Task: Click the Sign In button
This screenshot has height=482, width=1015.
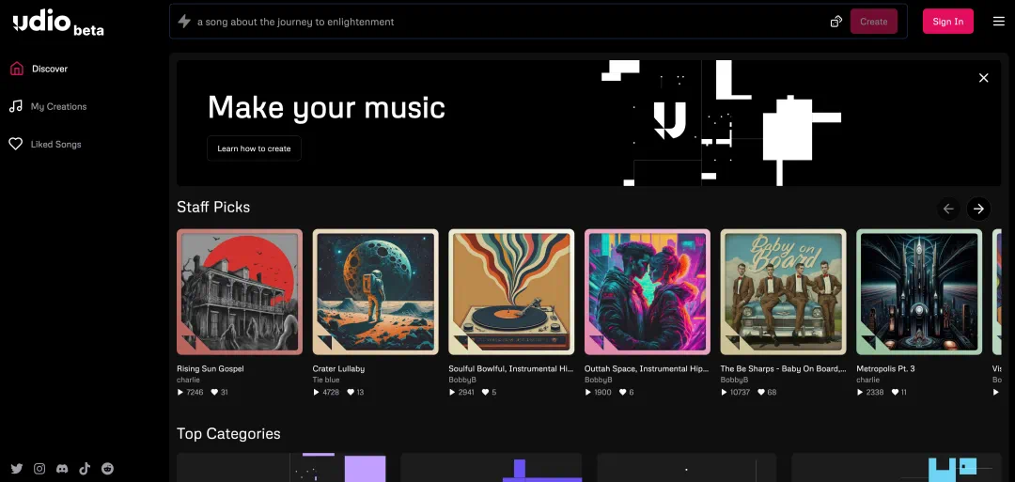Action: coord(947,22)
